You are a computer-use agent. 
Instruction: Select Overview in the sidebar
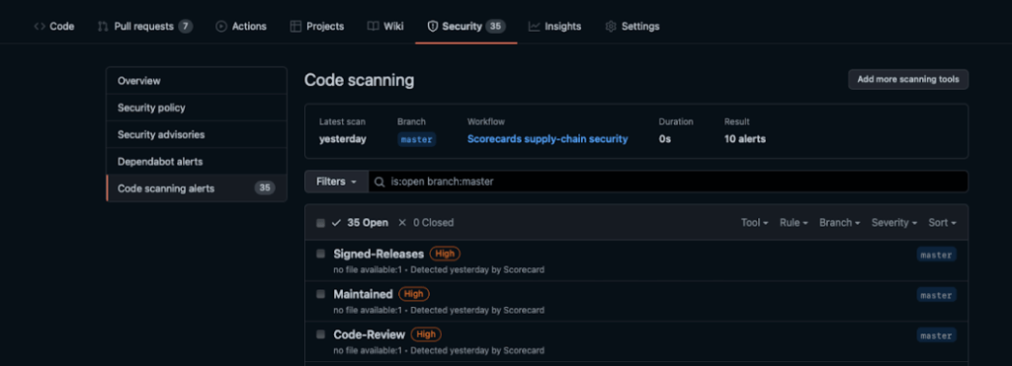point(197,81)
